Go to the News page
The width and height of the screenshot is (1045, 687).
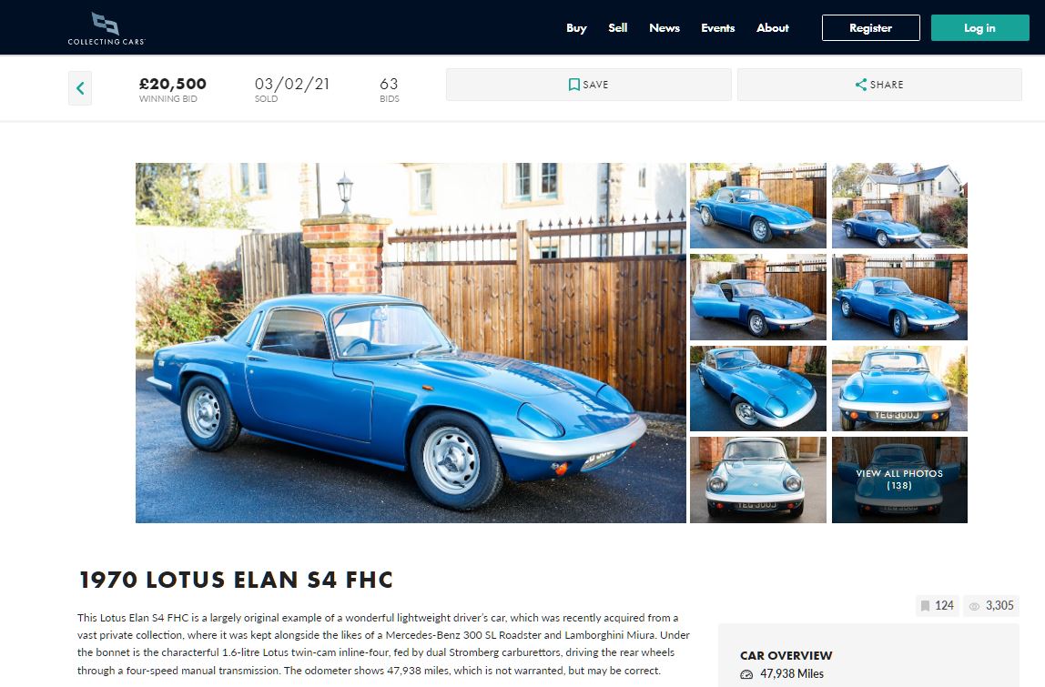[665, 28]
